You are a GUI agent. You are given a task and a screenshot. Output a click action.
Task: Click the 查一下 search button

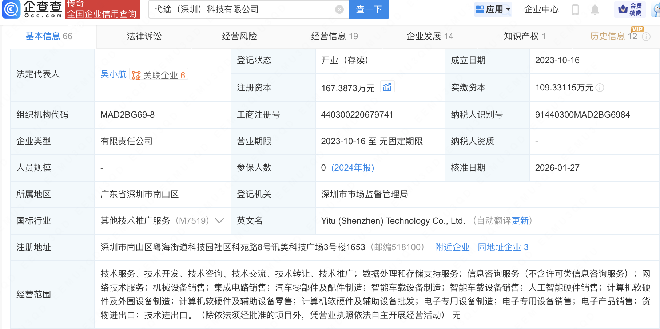coord(369,9)
